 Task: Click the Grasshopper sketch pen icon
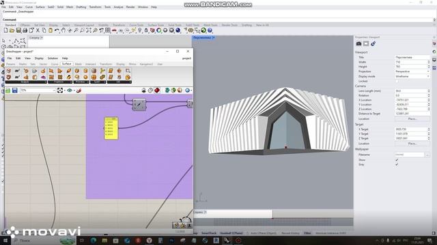point(79,91)
